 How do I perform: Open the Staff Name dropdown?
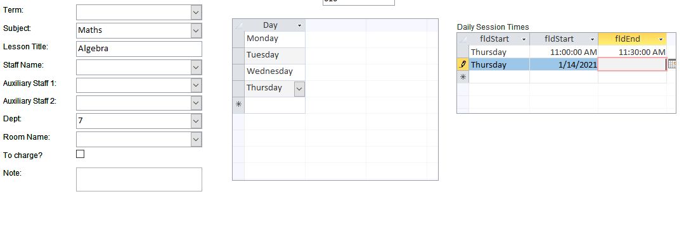196,67
